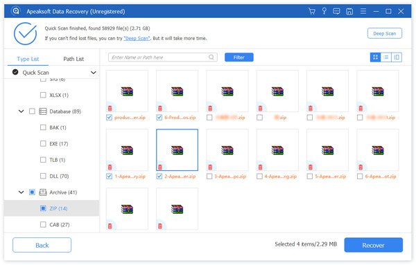The width and height of the screenshot is (416, 265).
Task: Click the Quick Scan status circle icon
Action: tap(15, 72)
